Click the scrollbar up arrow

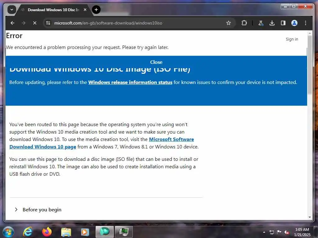(310, 33)
